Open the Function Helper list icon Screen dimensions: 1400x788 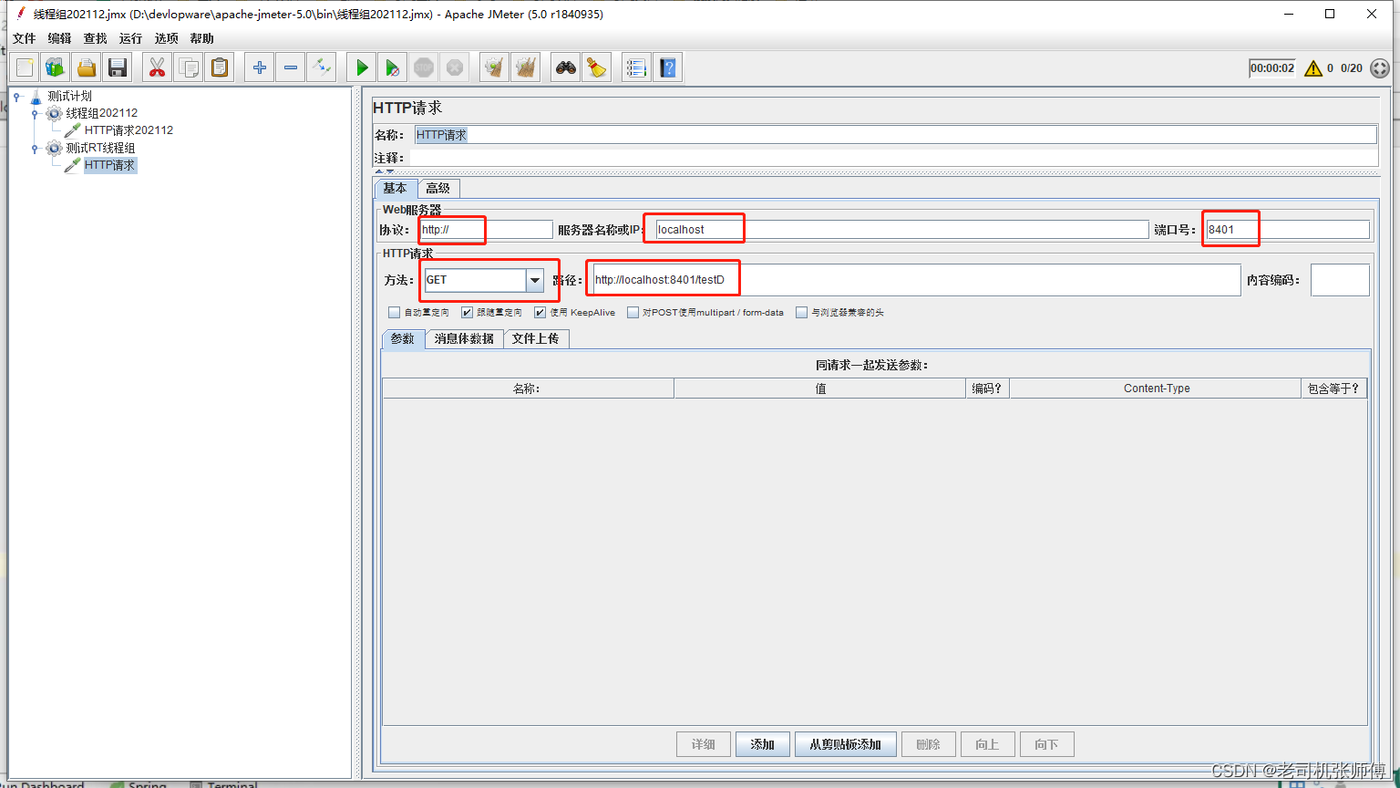pos(637,67)
